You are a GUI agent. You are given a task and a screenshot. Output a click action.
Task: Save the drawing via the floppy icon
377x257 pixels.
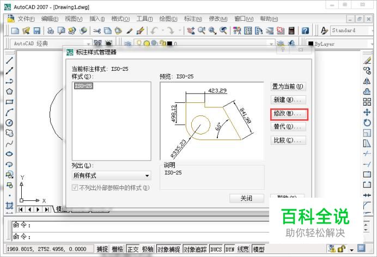coord(37,30)
